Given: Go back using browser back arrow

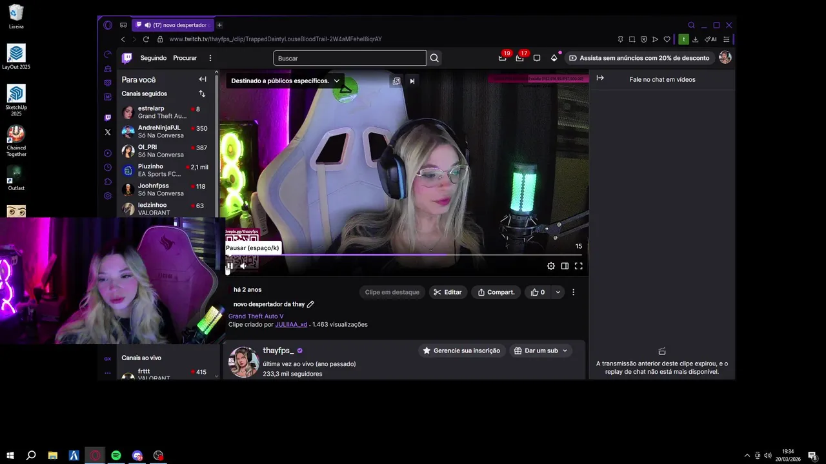Looking at the screenshot, I should pos(123,39).
